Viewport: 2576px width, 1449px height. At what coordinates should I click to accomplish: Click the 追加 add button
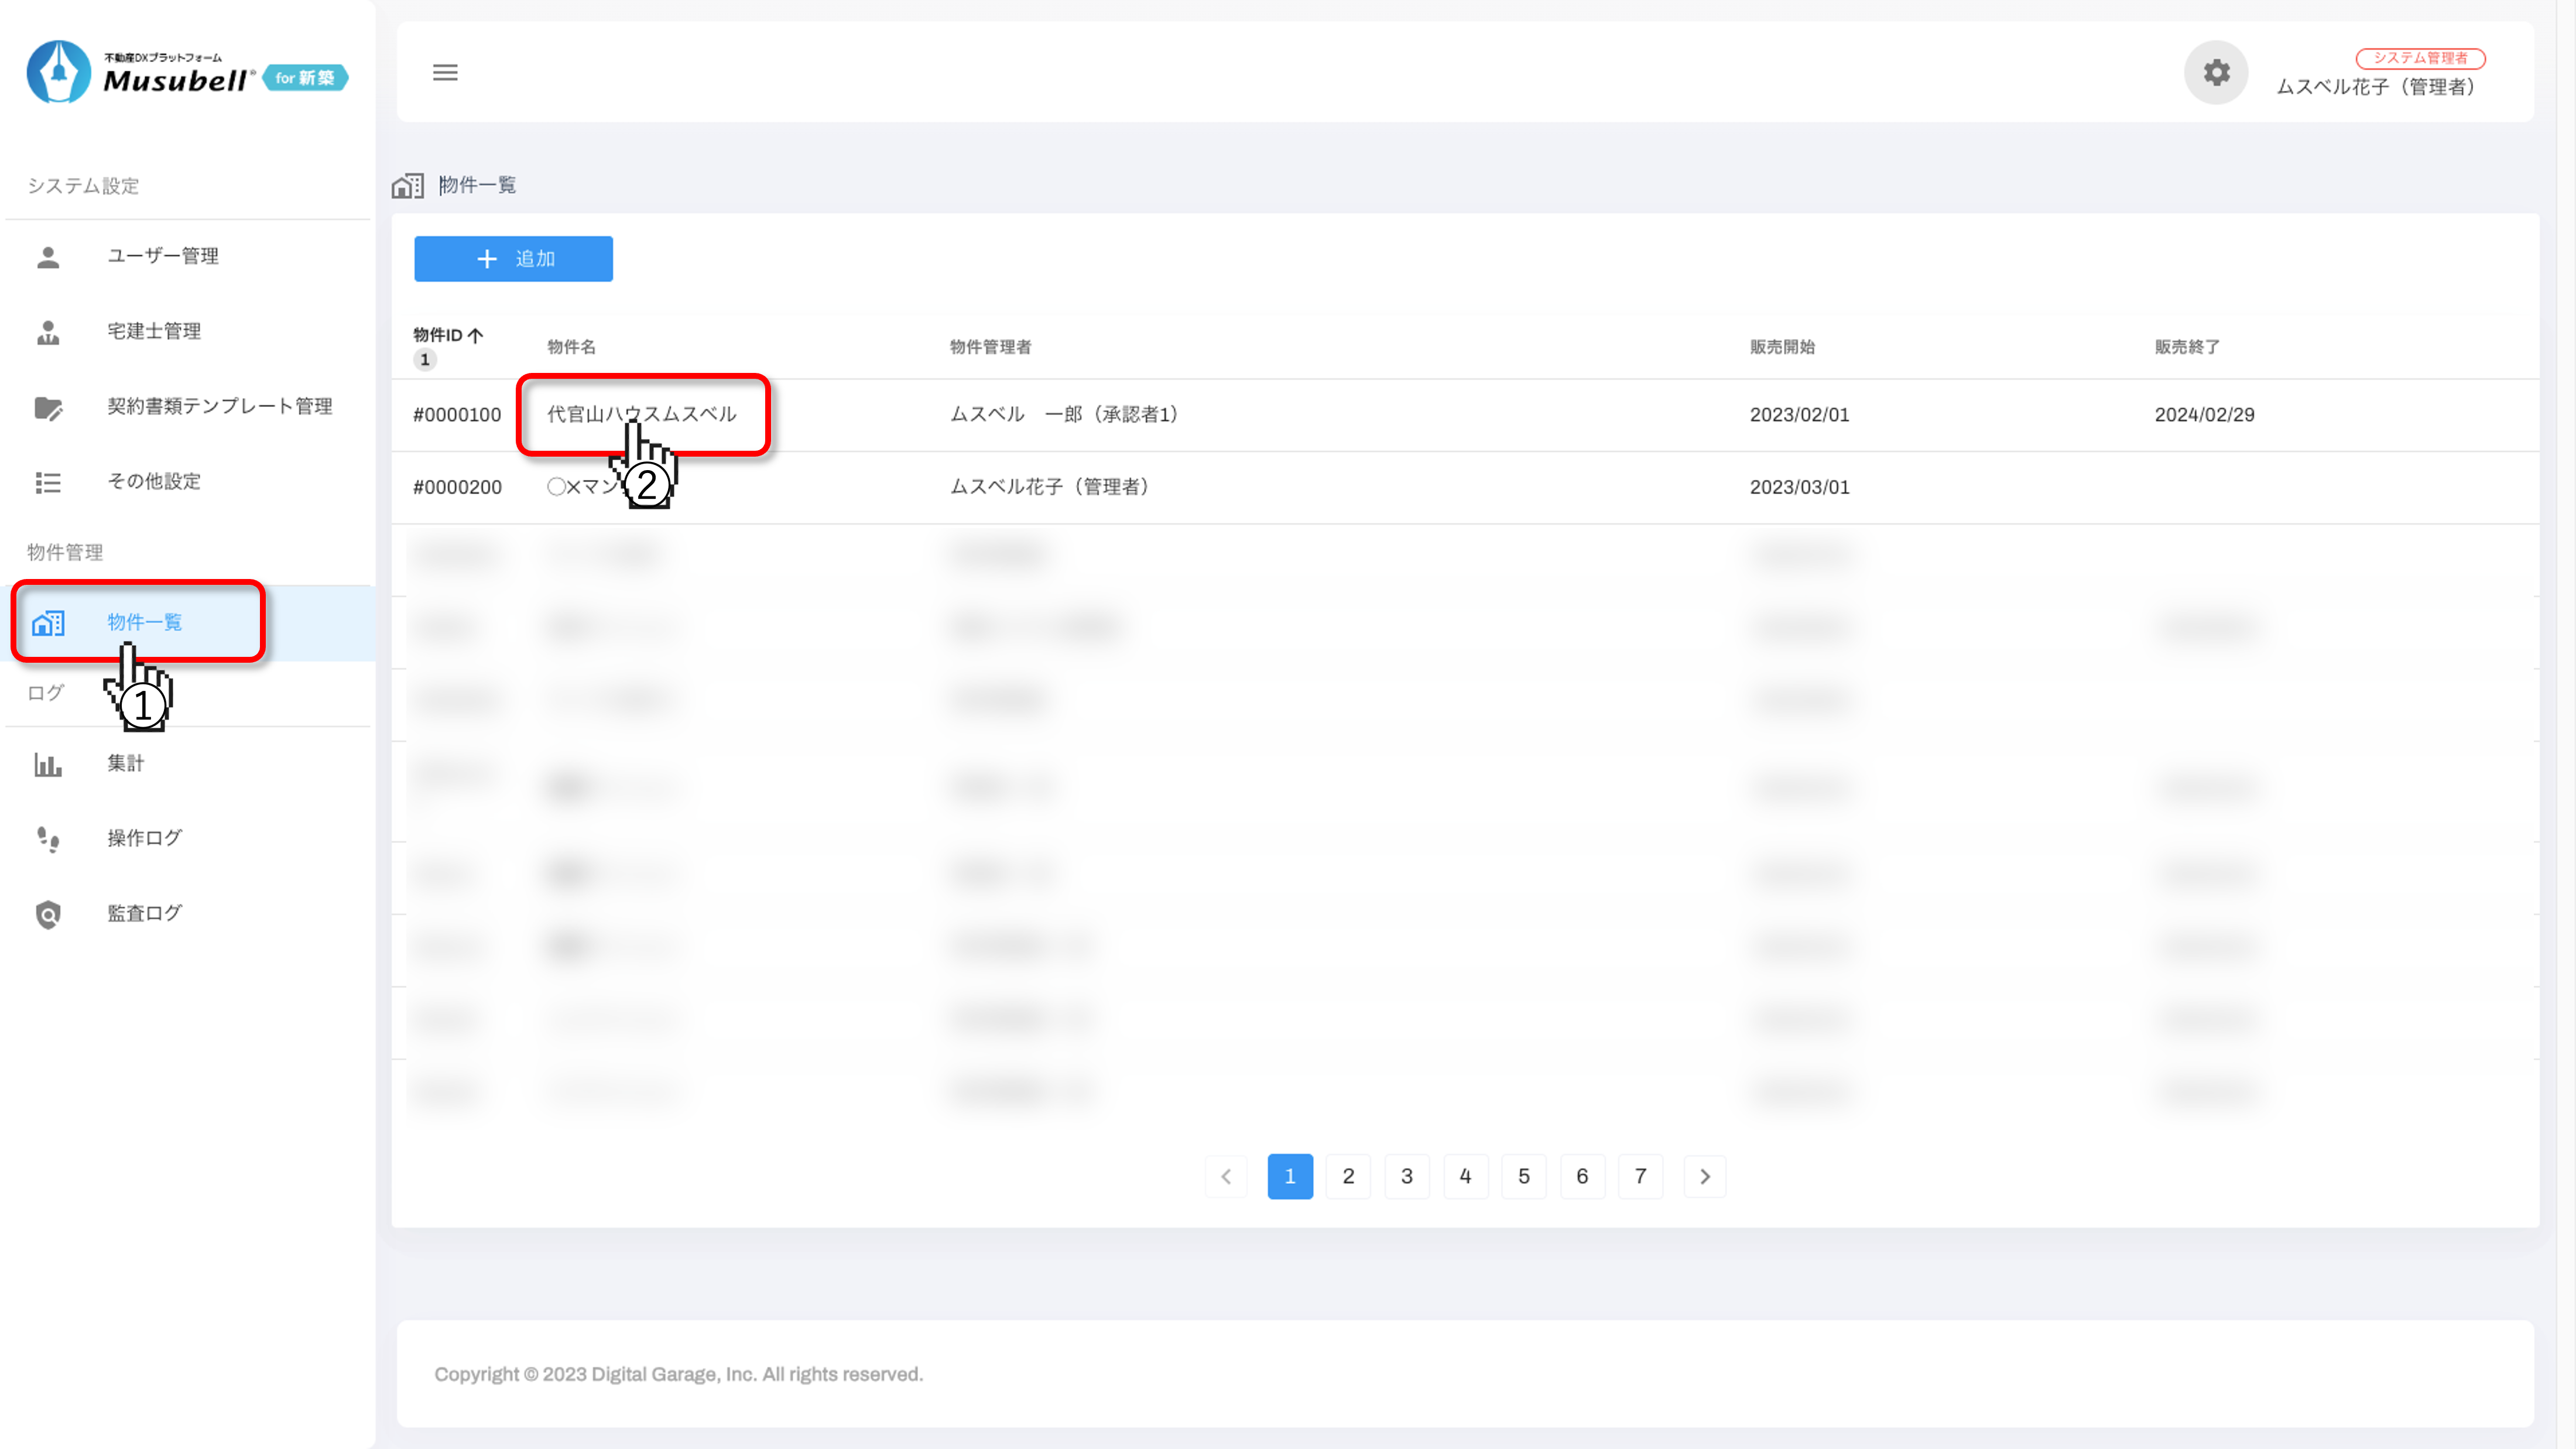point(513,259)
